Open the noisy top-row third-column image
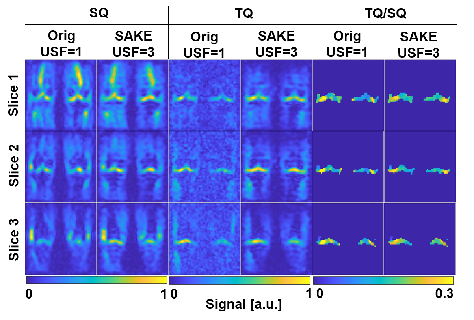This screenshot has width=474, height=320. point(205,95)
